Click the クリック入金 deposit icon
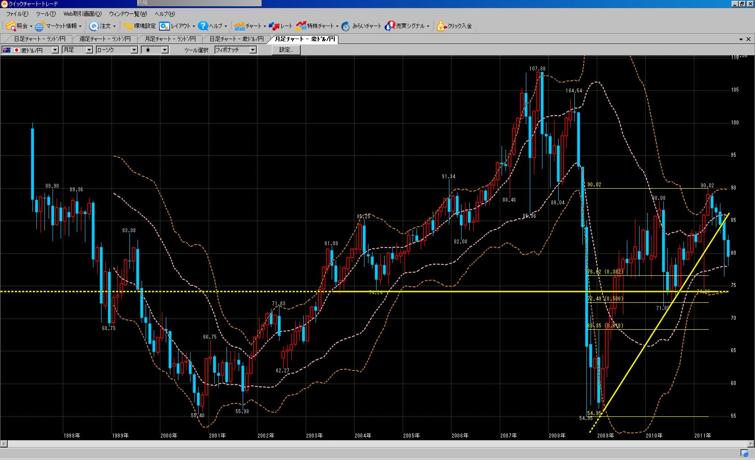 (x=441, y=26)
